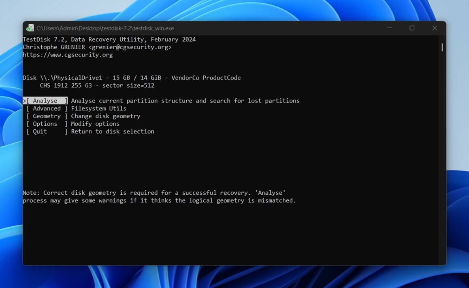Screen dimensions: 469x288
Task: Select the Geometry option to change disk geometry
Action: click(46, 116)
